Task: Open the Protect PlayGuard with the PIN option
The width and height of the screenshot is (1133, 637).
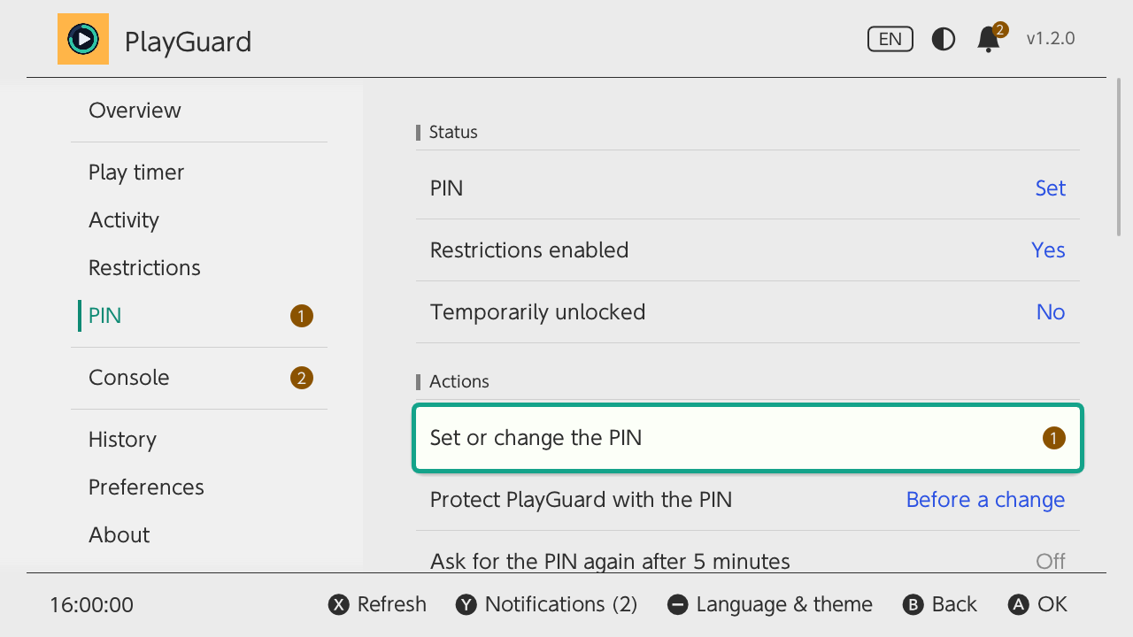Action: coord(748,500)
